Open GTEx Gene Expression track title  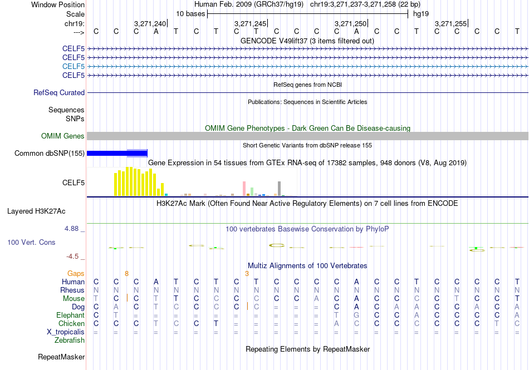pyautogui.click(x=307, y=163)
